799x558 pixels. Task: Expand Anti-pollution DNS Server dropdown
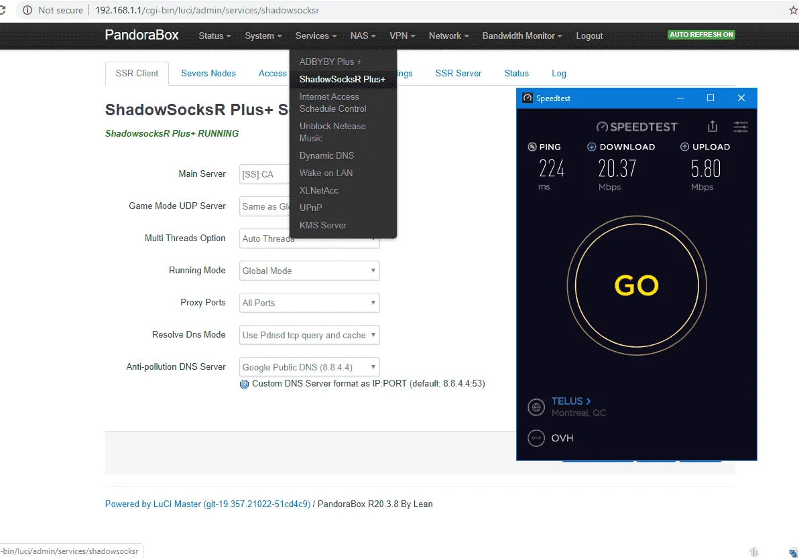tap(309, 366)
